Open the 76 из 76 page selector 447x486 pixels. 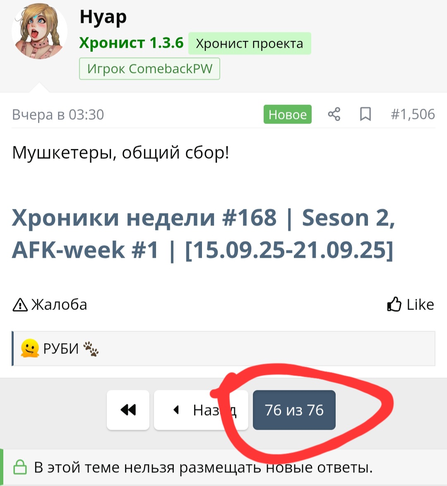[294, 410]
